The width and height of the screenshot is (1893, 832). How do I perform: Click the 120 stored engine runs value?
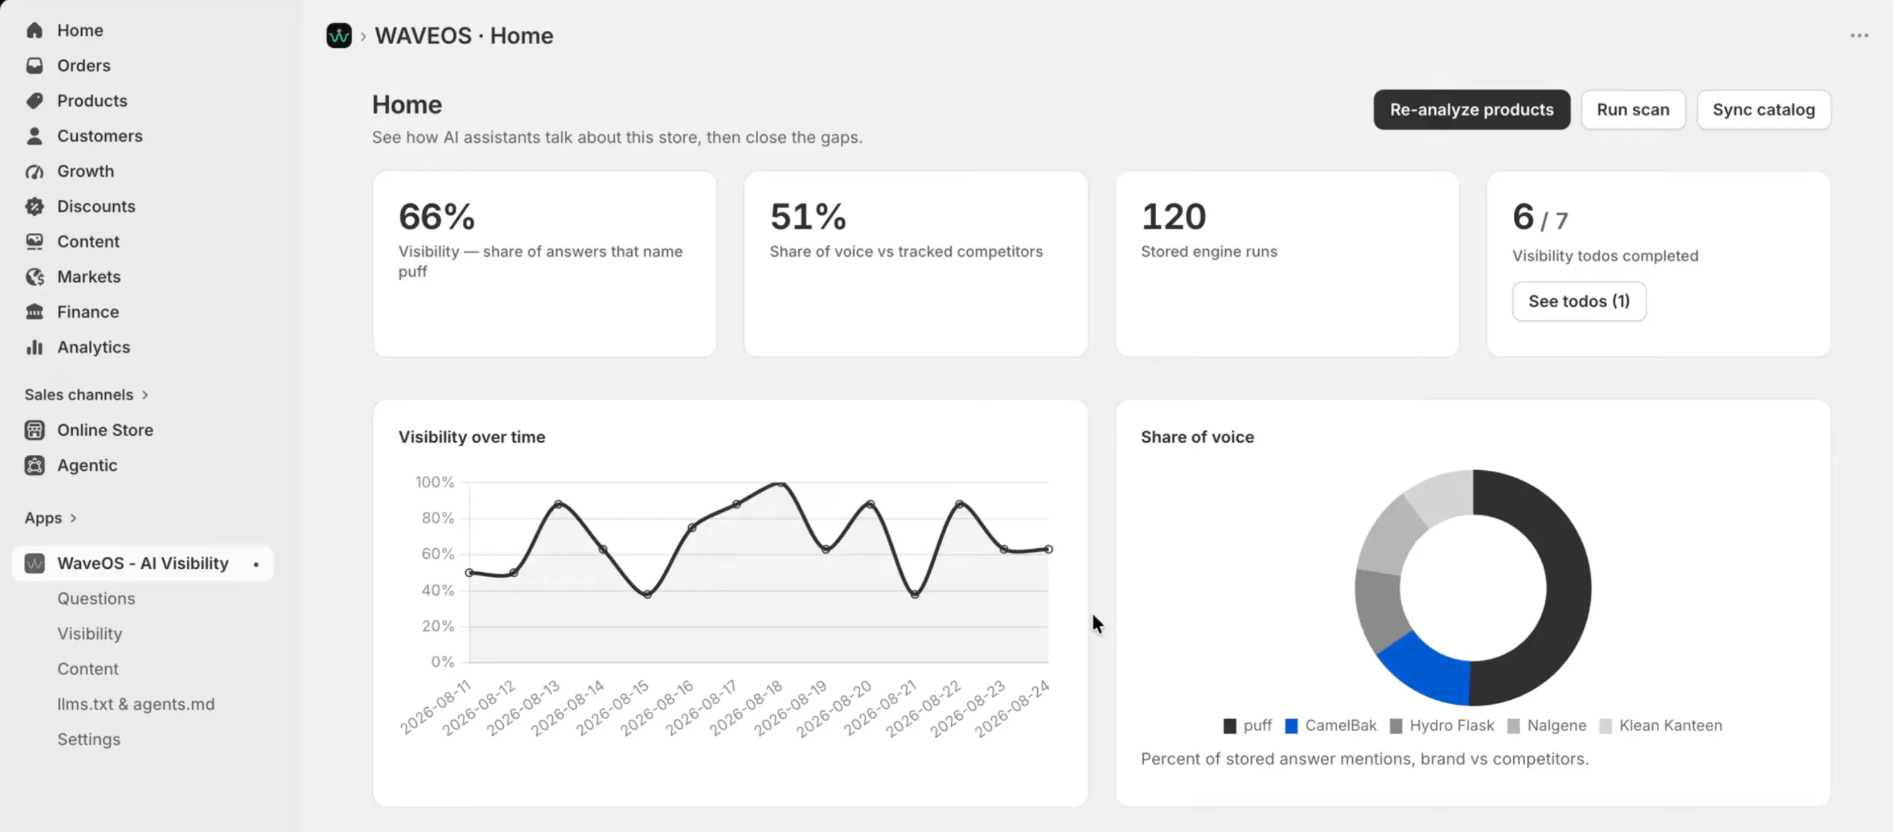tap(1174, 216)
